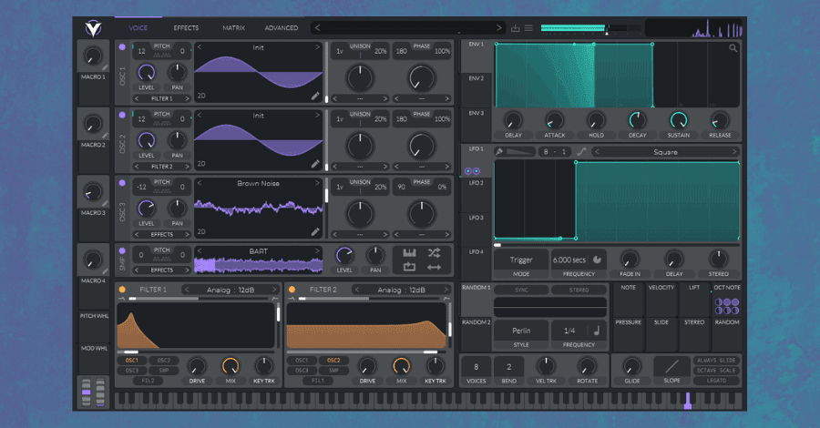Image resolution: width=820 pixels, height=428 pixels.
Task: Click the LFO 1 modulation destination circles
Action: 472,171
